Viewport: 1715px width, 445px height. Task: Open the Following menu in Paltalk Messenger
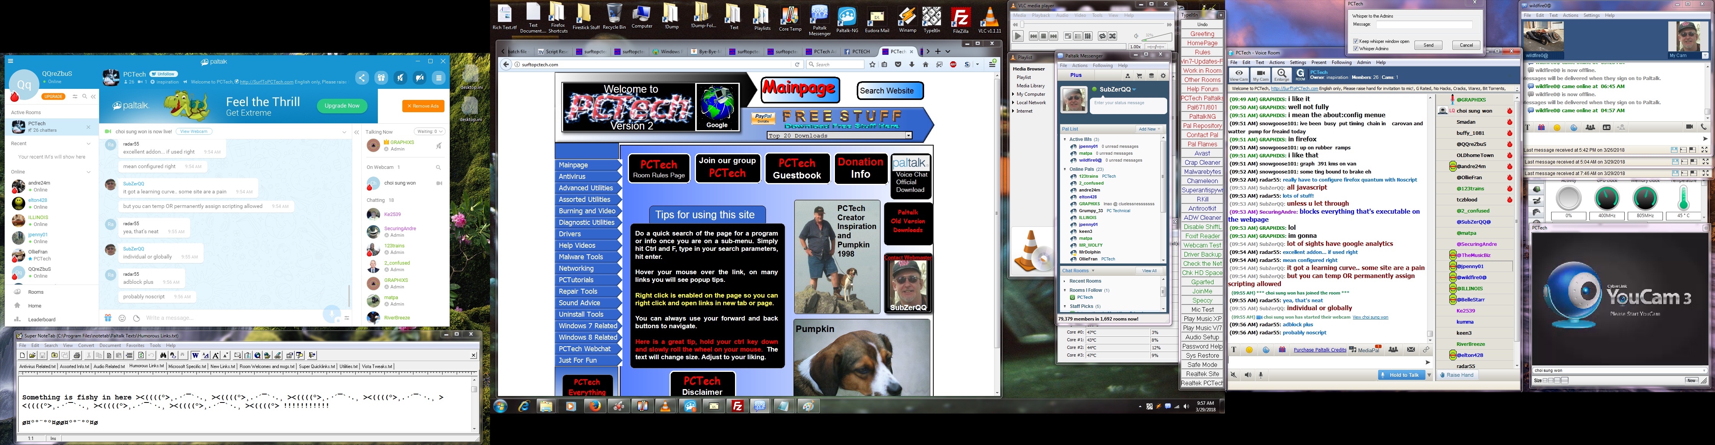[1102, 65]
